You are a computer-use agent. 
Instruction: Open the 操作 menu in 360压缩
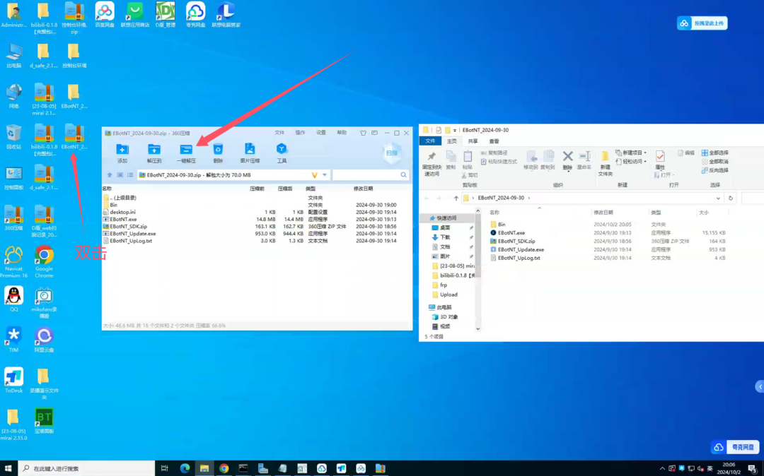[300, 133]
